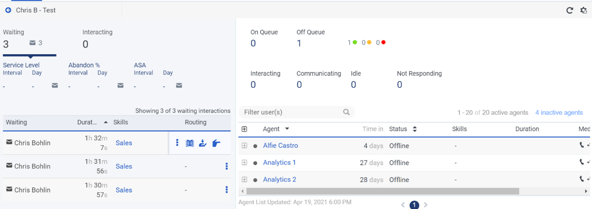
Task: Click the back arrow beside Chris B - Test
Action: click(8, 10)
